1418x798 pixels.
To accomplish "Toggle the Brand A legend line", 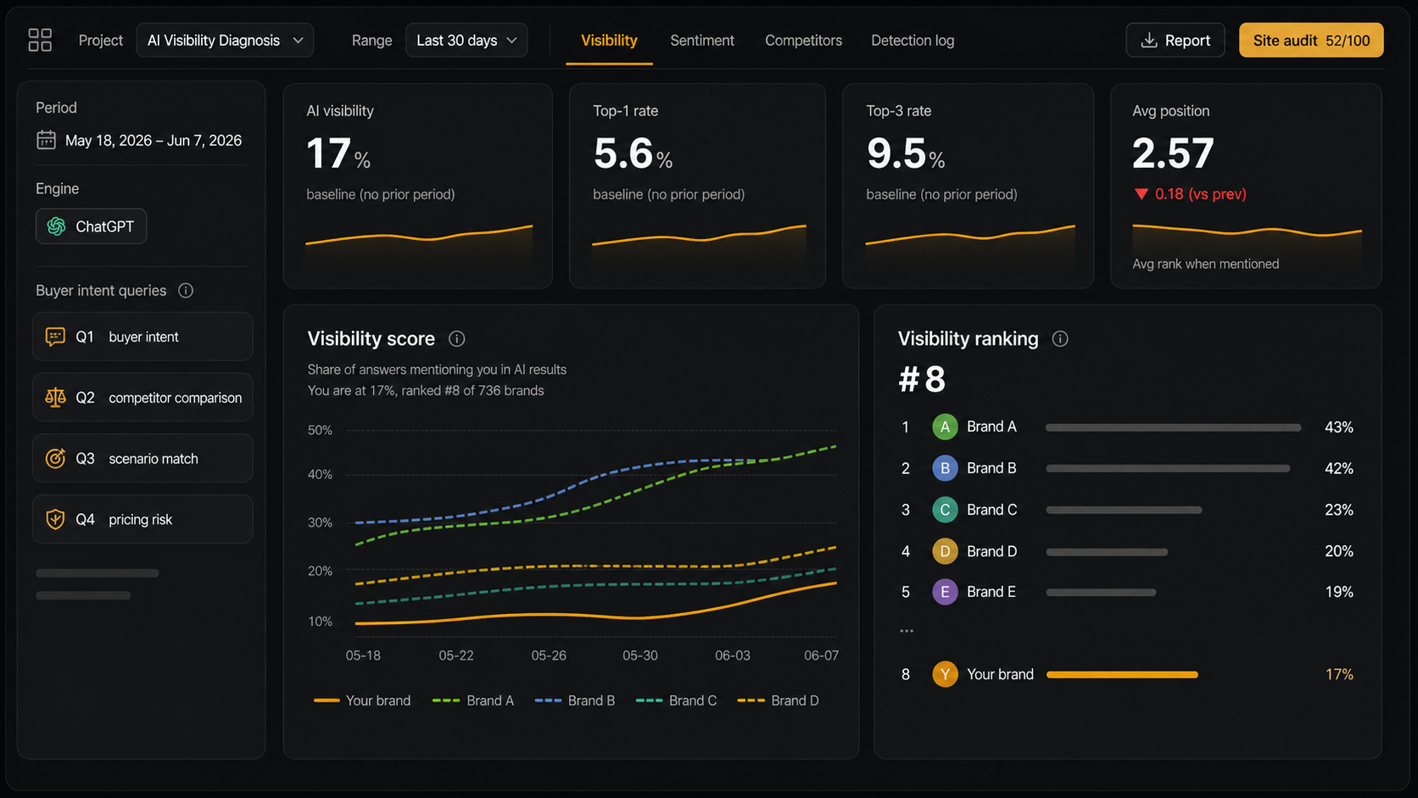I will click(x=473, y=700).
